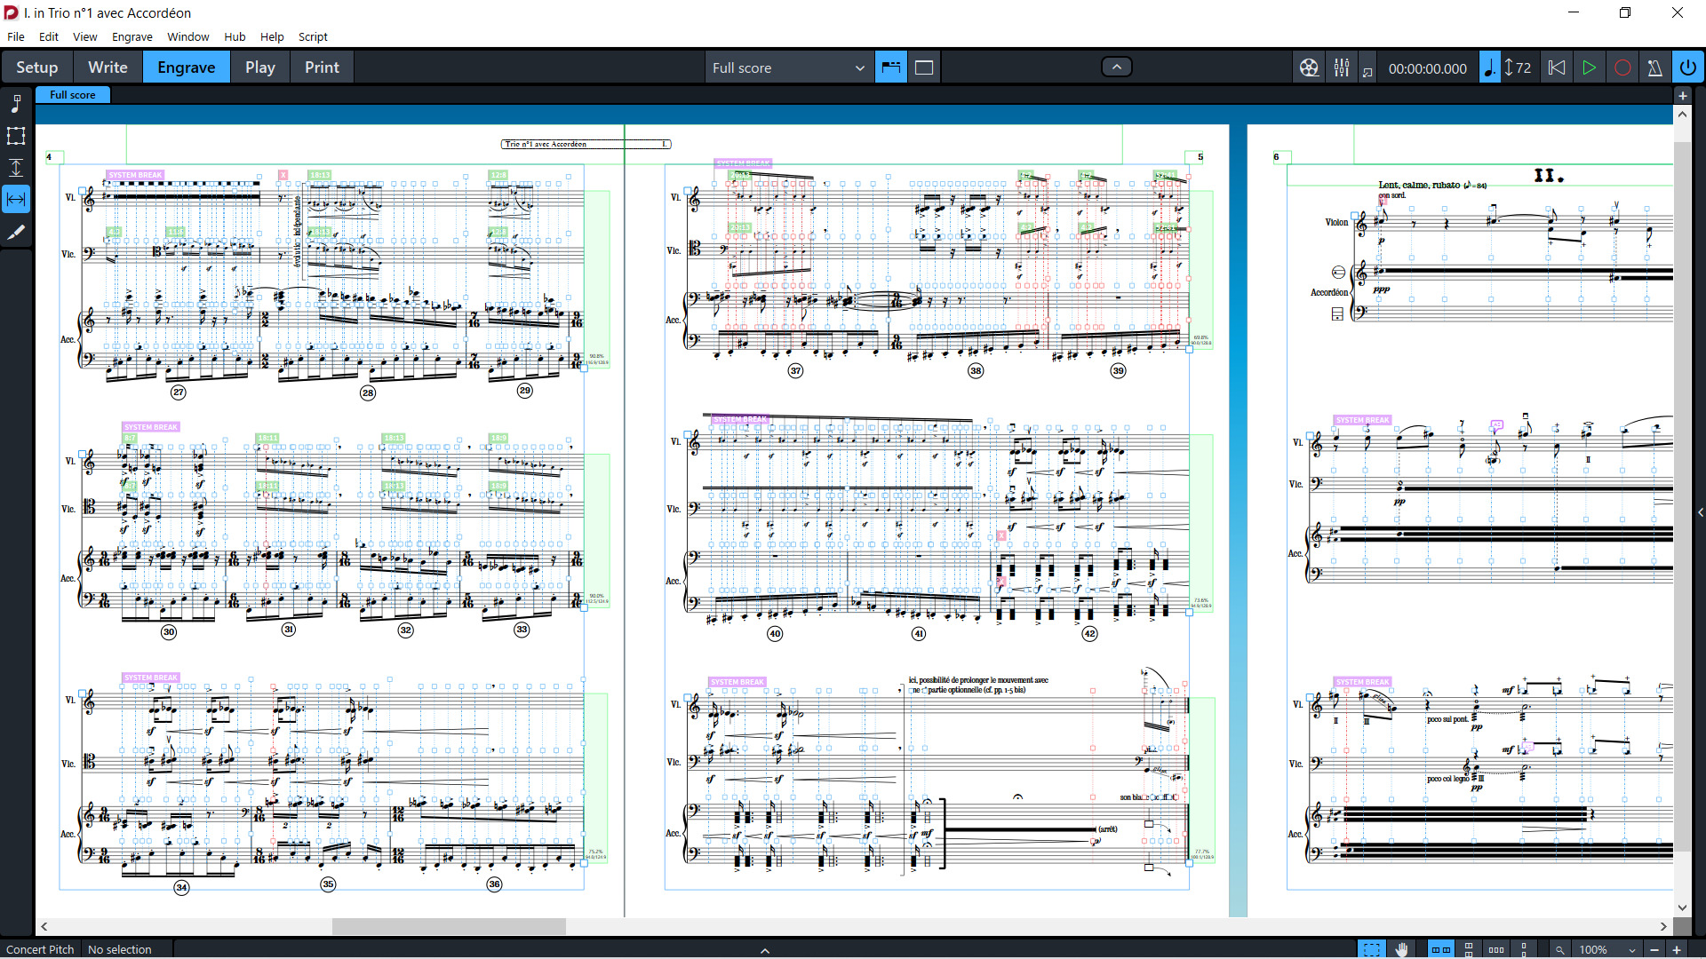
Task: Select the Staff Spacing tool
Action: coord(16,168)
